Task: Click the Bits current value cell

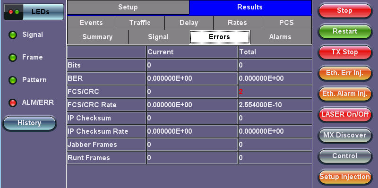Action: [192, 65]
